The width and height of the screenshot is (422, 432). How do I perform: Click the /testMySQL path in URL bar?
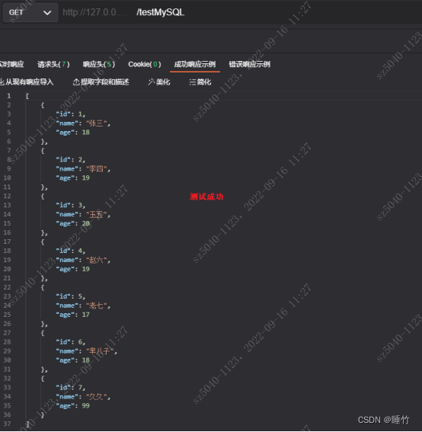point(160,12)
